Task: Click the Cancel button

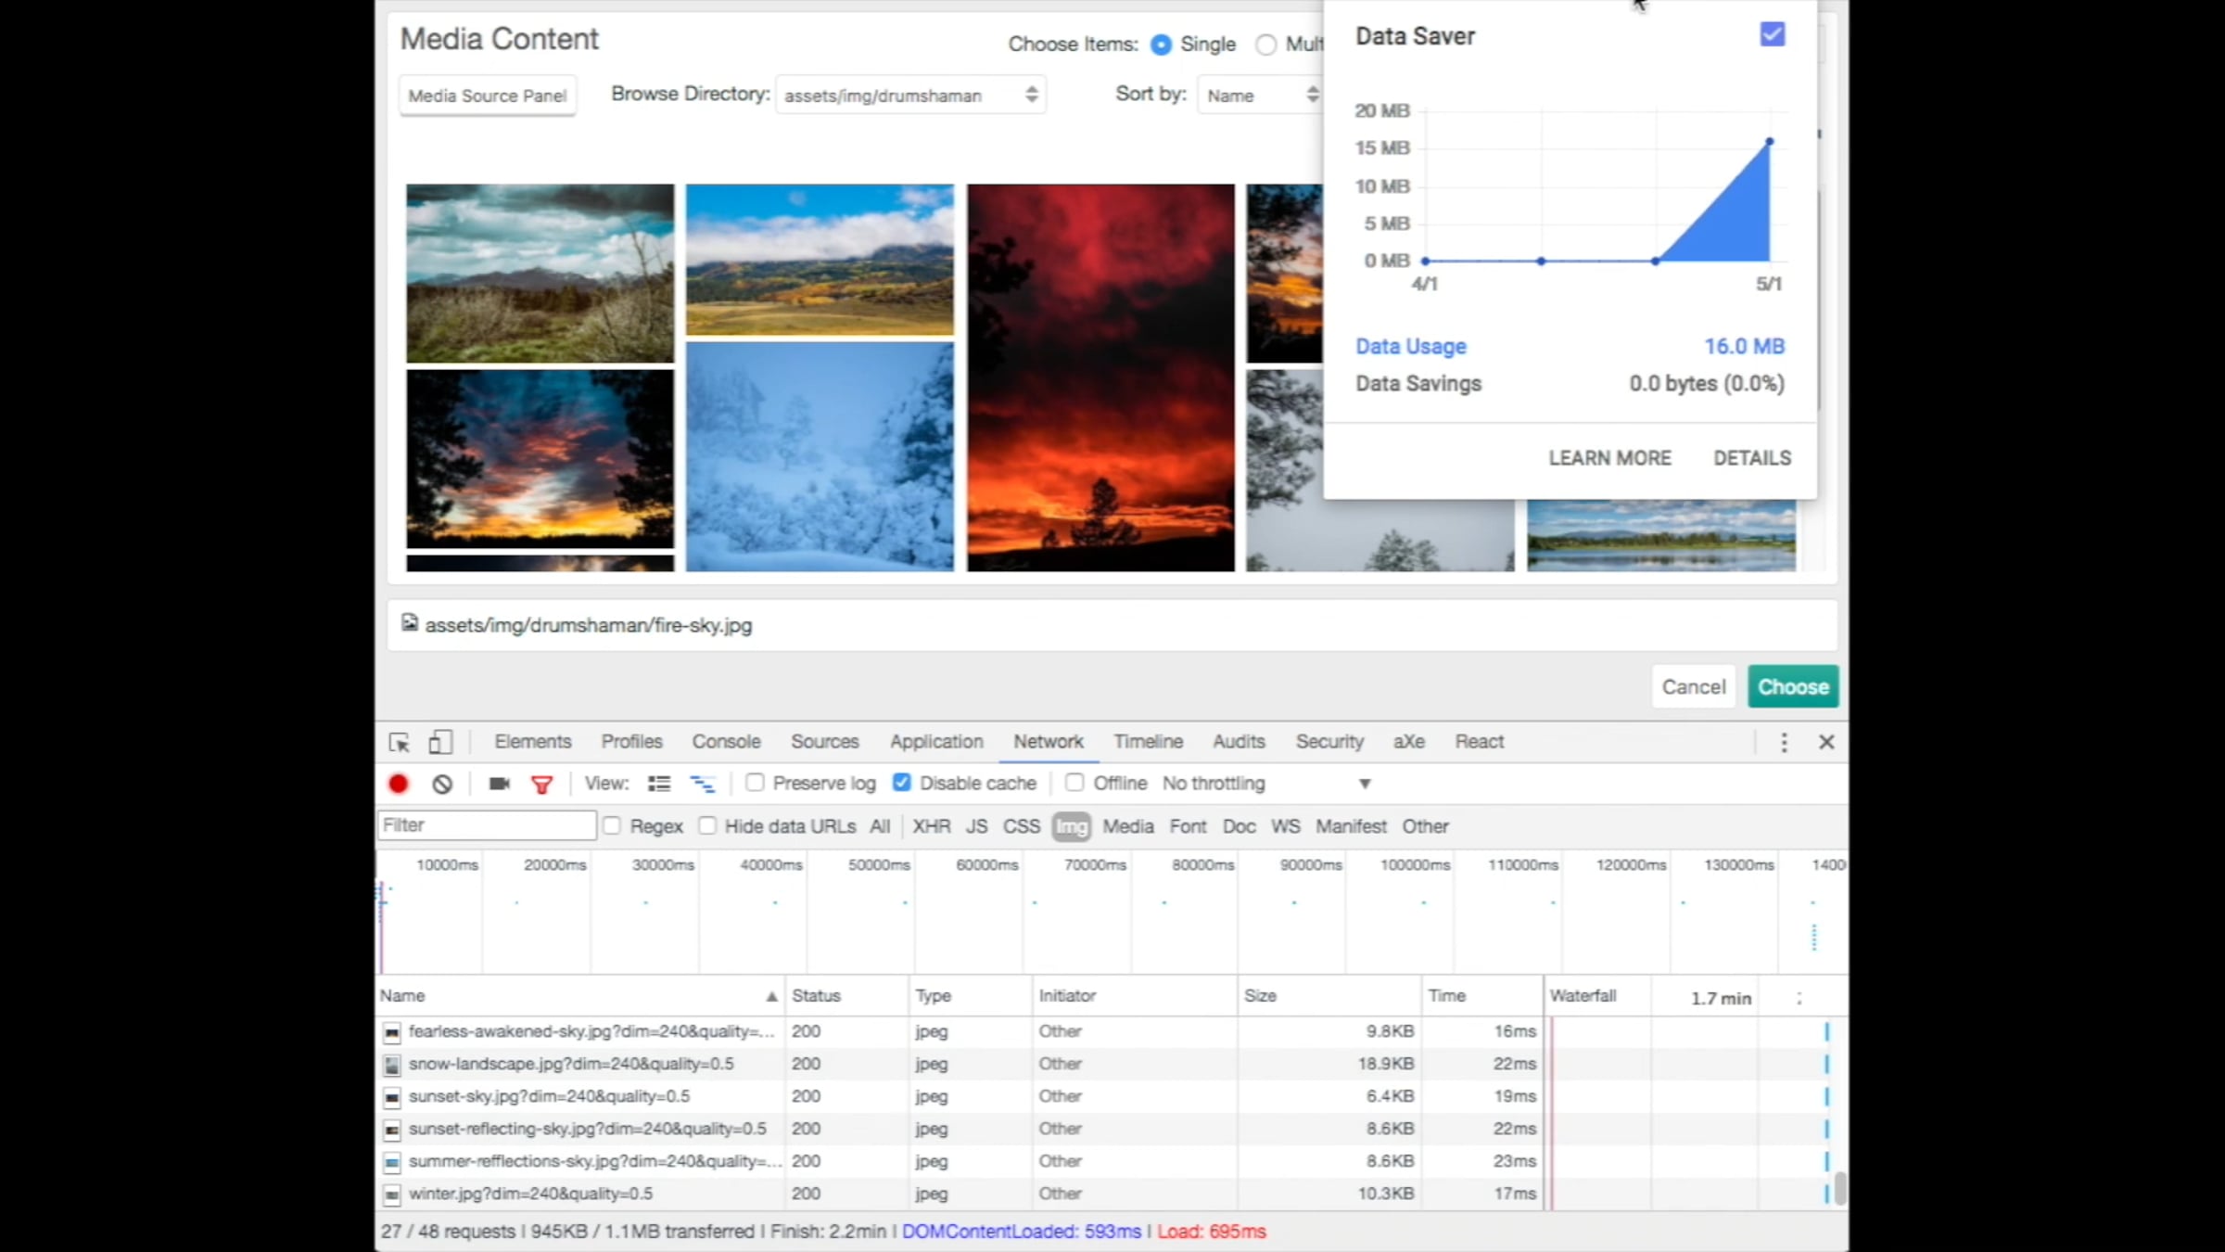Action: pyautogui.click(x=1694, y=687)
